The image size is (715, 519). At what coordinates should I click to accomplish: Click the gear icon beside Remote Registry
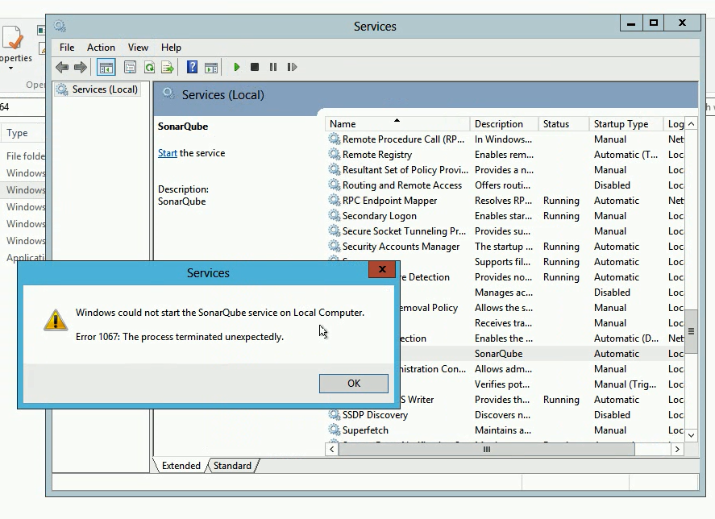click(x=335, y=155)
